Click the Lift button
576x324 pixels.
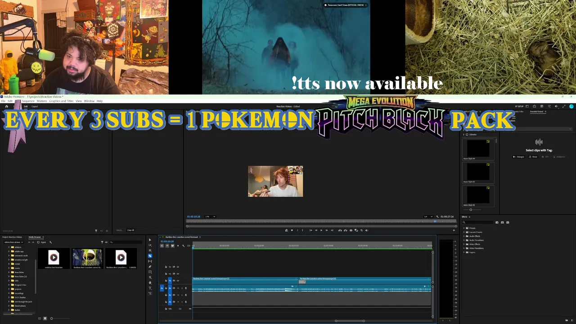[x=340, y=230]
